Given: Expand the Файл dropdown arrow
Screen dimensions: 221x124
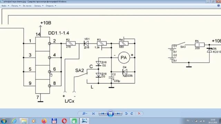Looking at the screenshot, I should pos(8,6).
